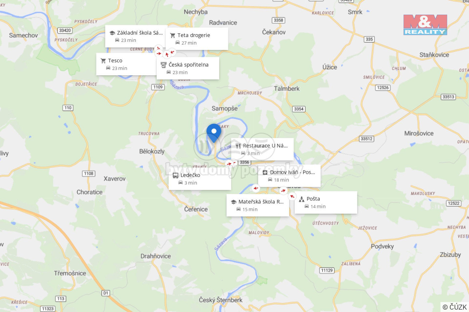Screen dimensions: 469x312
Task: Click the Tesco shopping cart icon
Action: (x=103, y=61)
